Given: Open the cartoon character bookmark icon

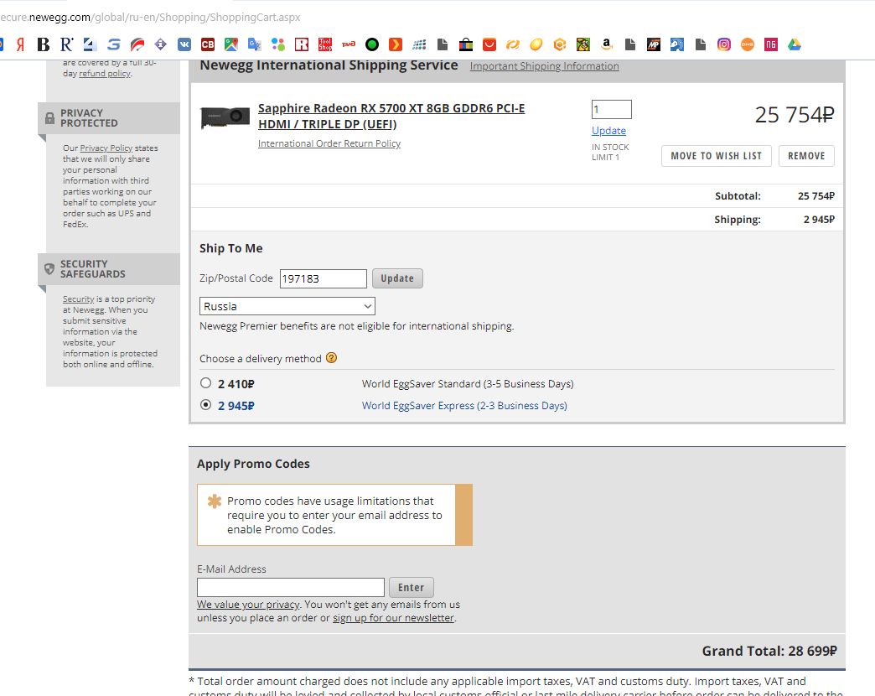Looking at the screenshot, I should click(583, 44).
